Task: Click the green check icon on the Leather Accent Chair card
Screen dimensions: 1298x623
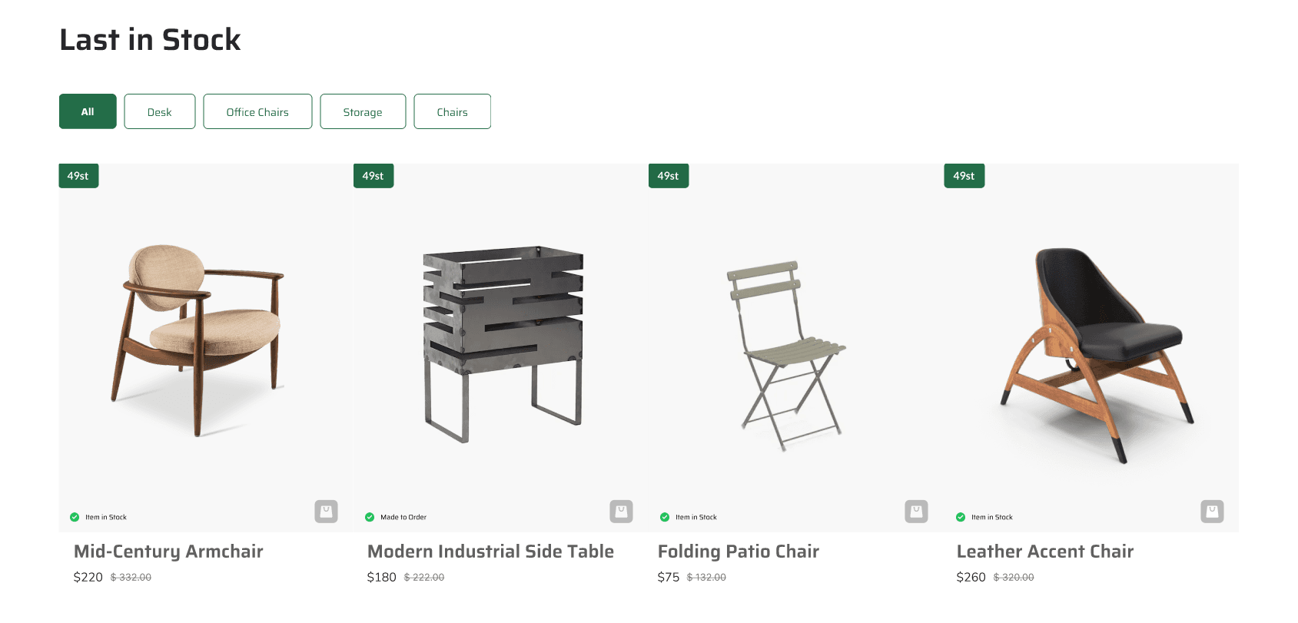Action: click(961, 517)
